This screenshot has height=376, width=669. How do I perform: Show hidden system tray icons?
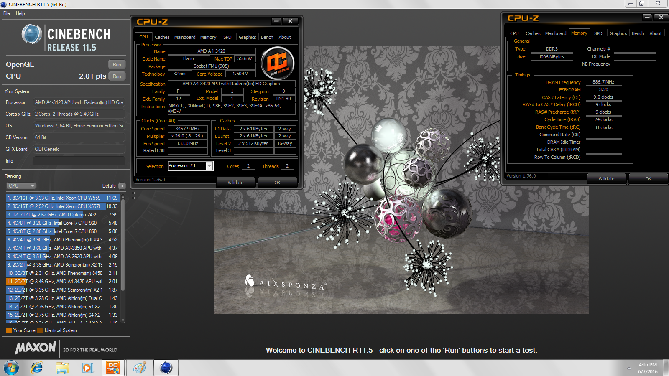[x=629, y=368]
